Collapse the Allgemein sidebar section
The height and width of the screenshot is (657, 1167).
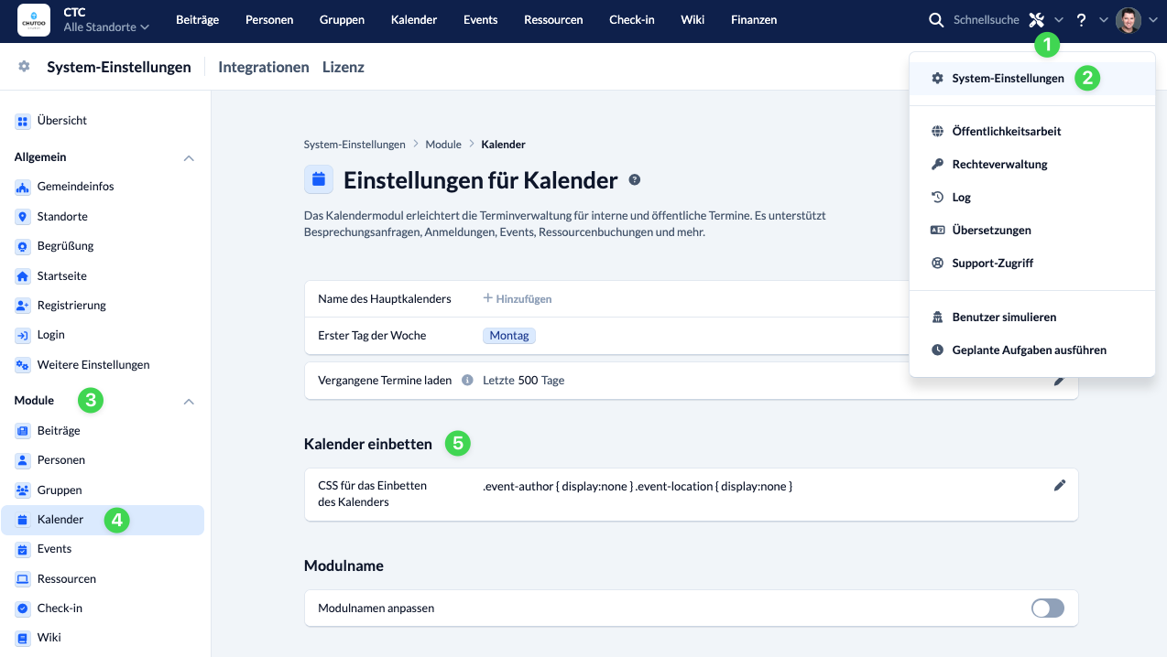pos(189,158)
